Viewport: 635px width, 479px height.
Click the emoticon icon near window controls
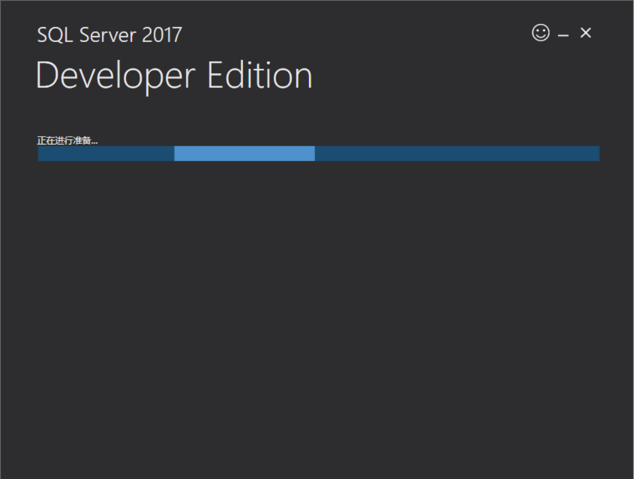coord(540,33)
